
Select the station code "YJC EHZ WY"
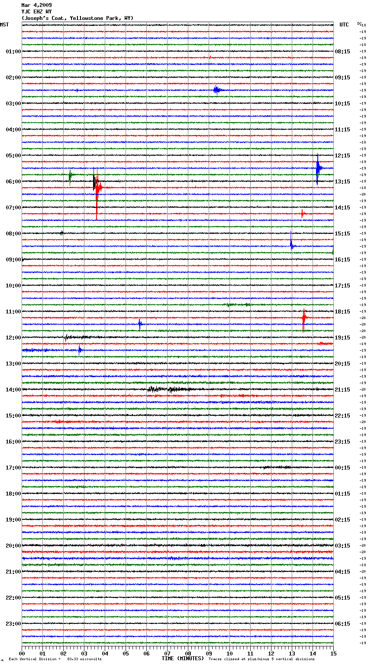tap(36, 12)
